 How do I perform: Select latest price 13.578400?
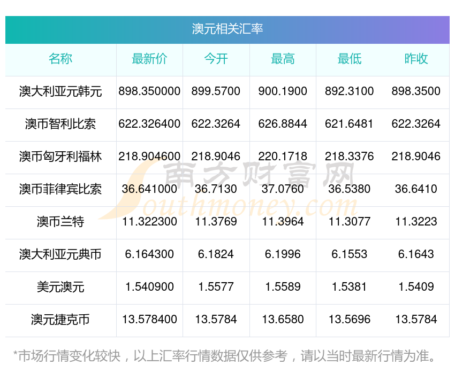[149, 320]
